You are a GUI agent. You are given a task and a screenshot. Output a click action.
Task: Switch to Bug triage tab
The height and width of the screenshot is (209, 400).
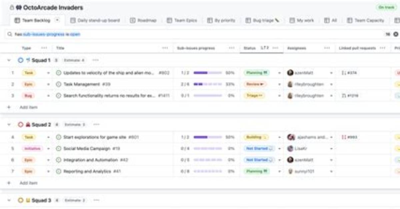(x=262, y=20)
